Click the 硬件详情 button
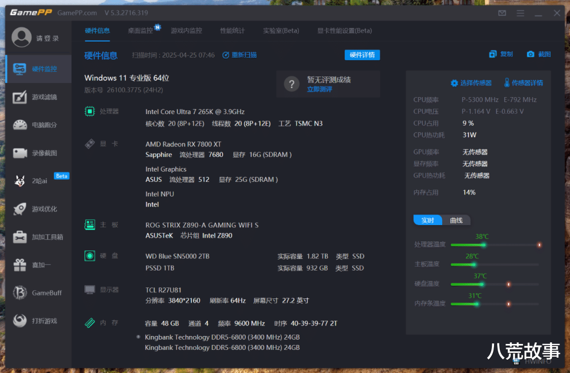This screenshot has height=373, width=570. pos(362,55)
